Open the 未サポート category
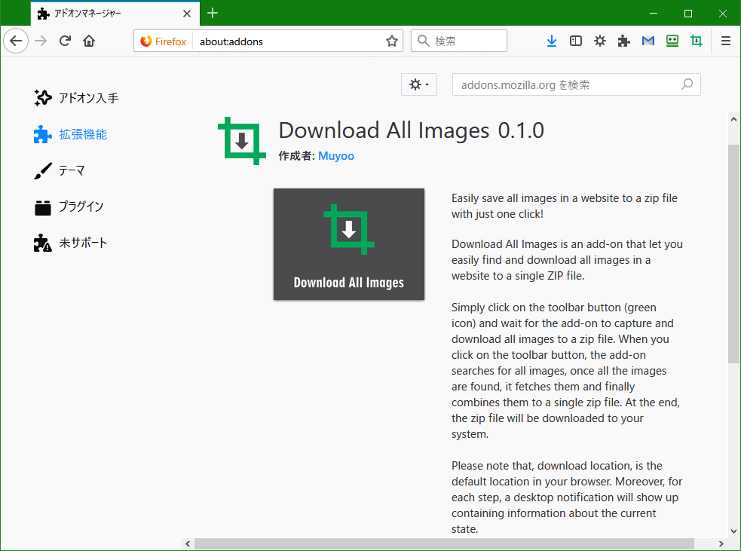 point(70,243)
